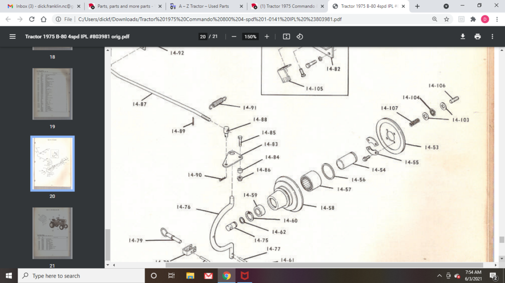
Task: Bookmark this page with the star
Action: tap(447, 19)
